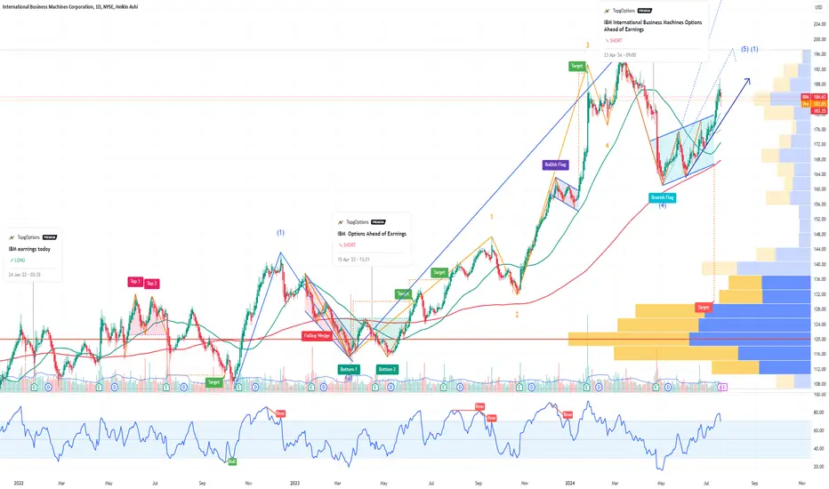Image resolution: width=829 pixels, height=489 pixels.
Task: Click the LONG tag on IBM earnings today card
Action: click(x=18, y=261)
